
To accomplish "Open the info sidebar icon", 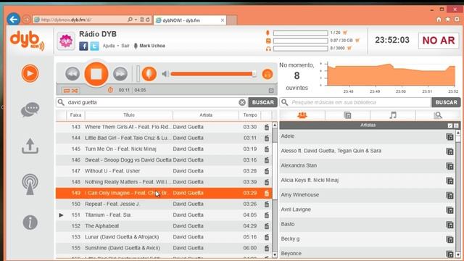I will [x=30, y=223].
